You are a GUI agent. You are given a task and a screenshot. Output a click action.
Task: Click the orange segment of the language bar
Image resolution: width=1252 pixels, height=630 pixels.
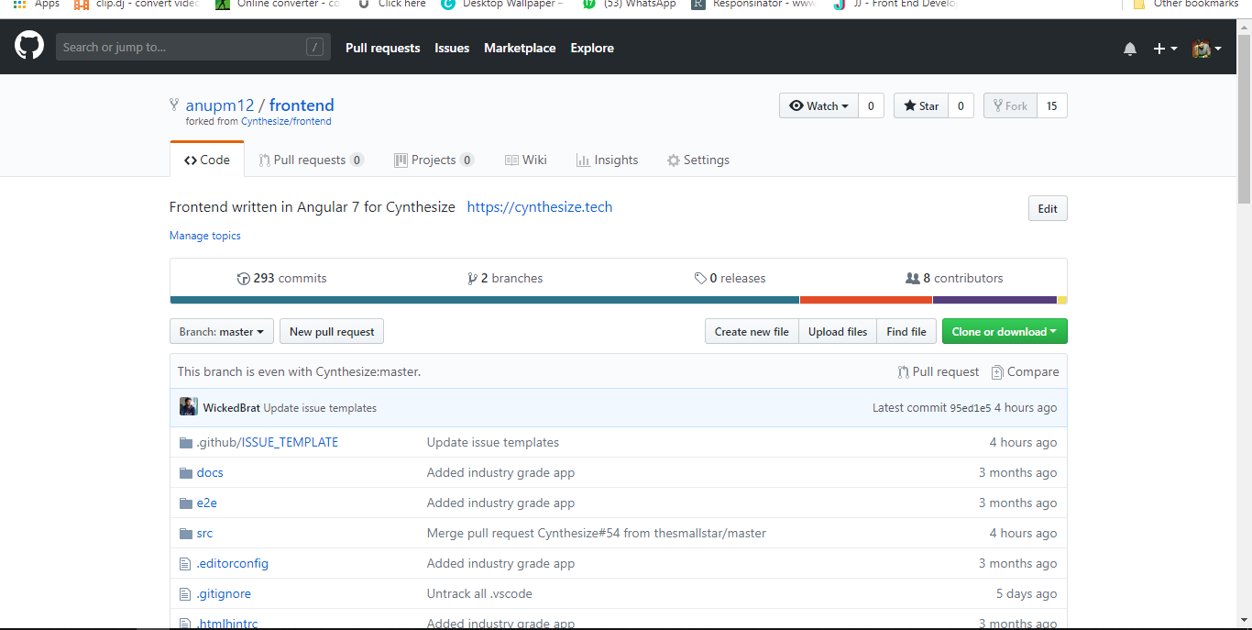[866, 300]
